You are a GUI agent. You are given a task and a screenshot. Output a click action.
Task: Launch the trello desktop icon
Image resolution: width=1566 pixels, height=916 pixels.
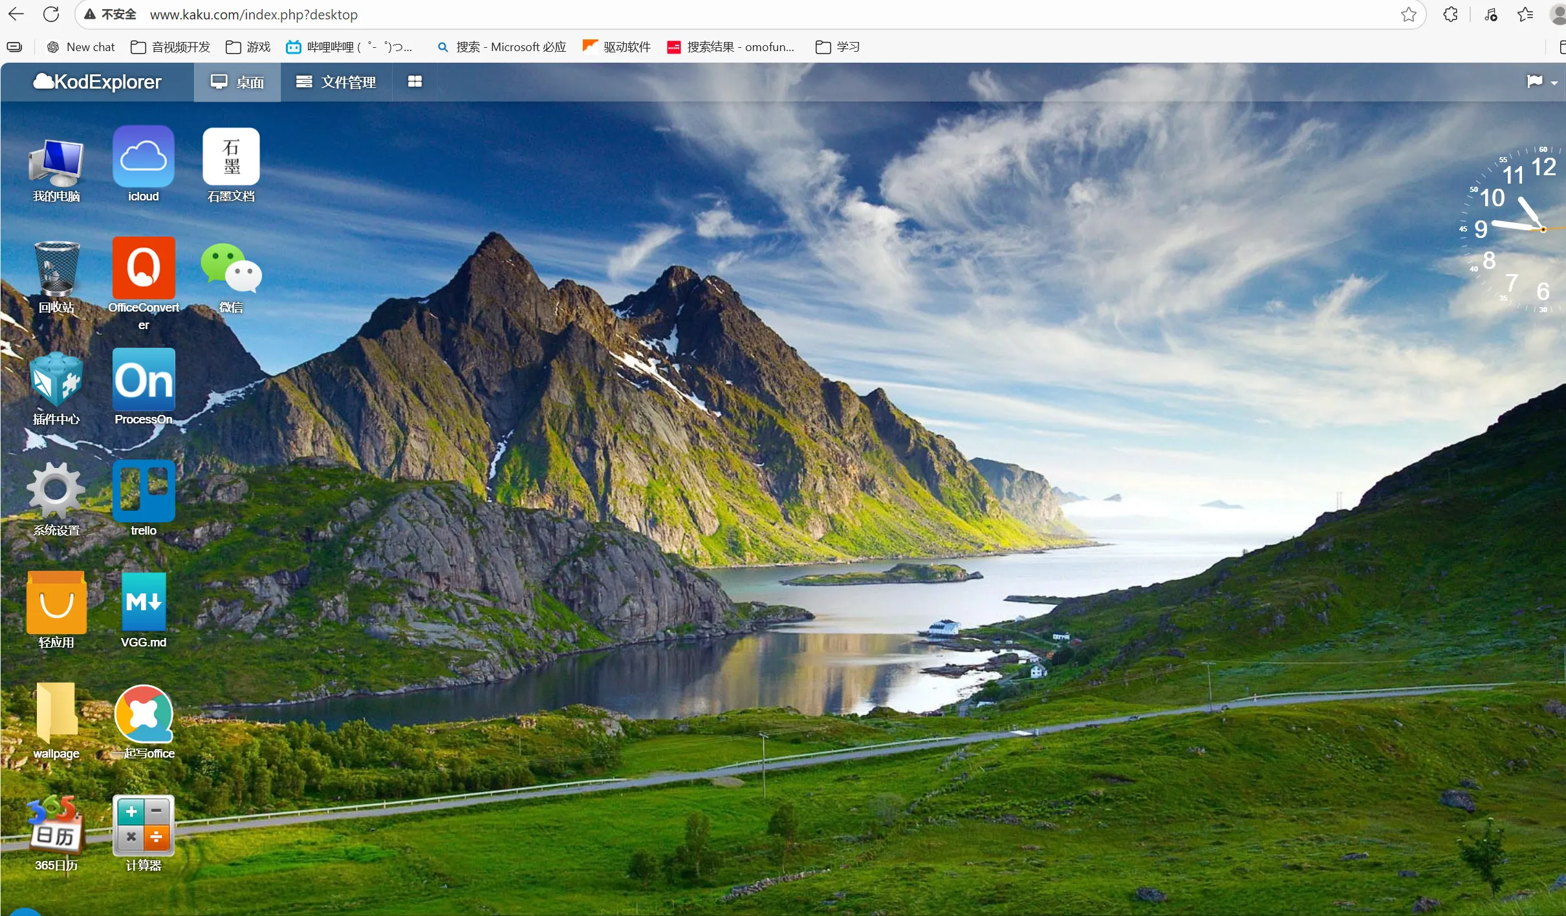pyautogui.click(x=143, y=491)
